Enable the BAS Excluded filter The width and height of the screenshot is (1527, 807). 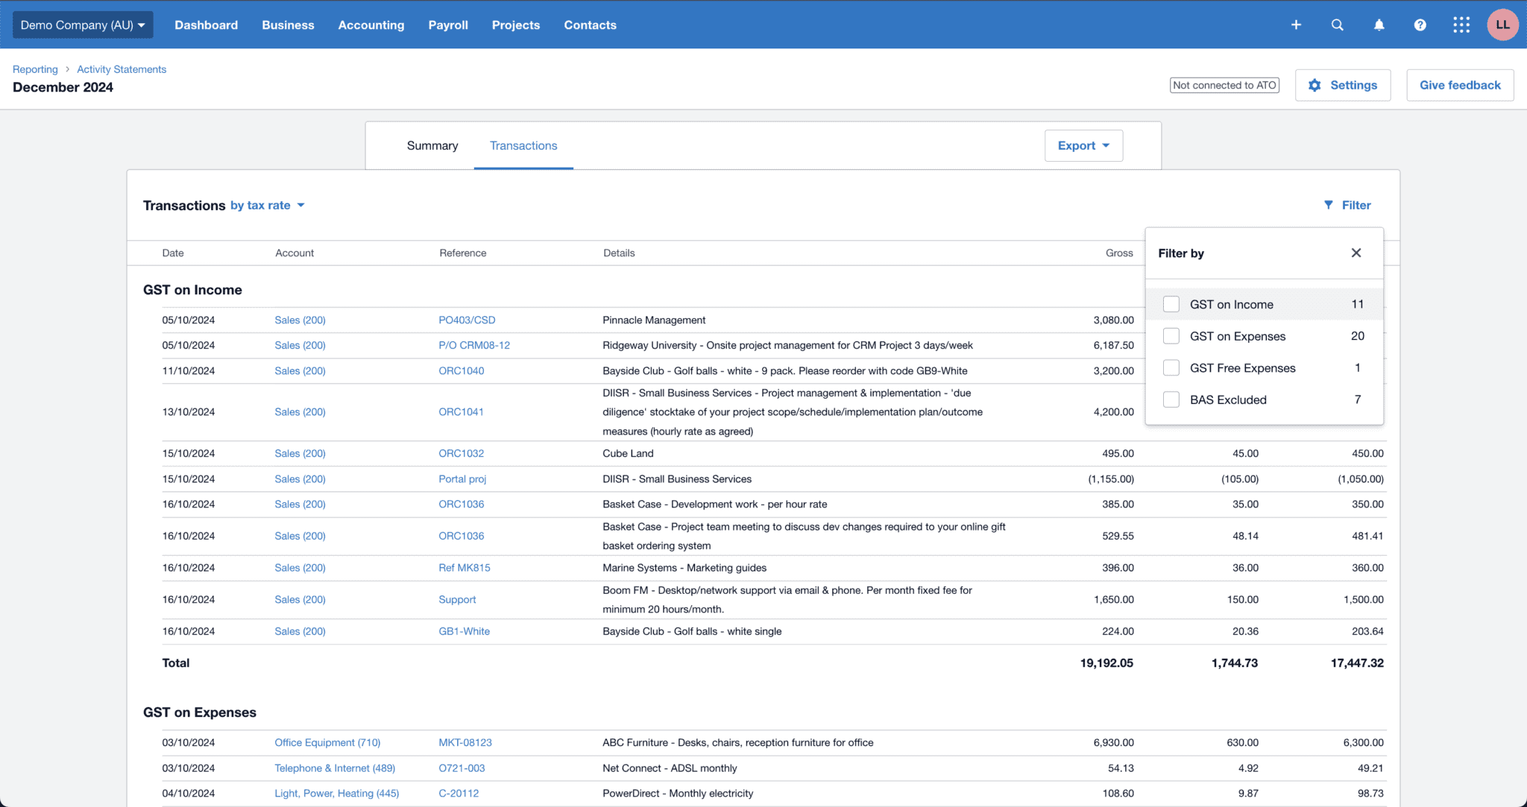[1171, 399]
